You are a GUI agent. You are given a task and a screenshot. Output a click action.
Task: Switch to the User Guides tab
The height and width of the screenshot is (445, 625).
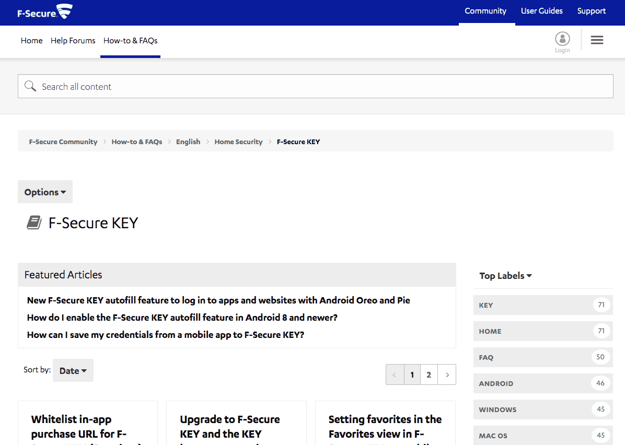542,10
